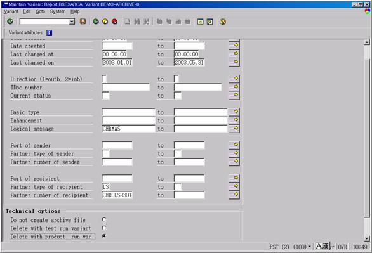Click the yellow Help question mark icon
The width and height of the screenshot is (372, 253).
[x=223, y=22]
